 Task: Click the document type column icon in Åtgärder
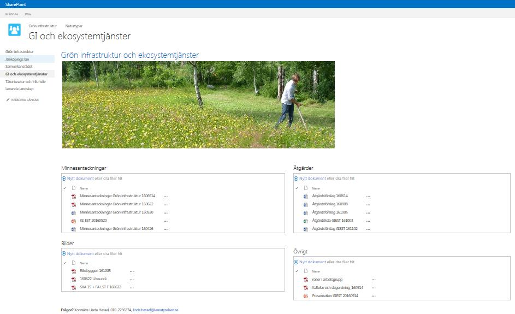point(305,188)
